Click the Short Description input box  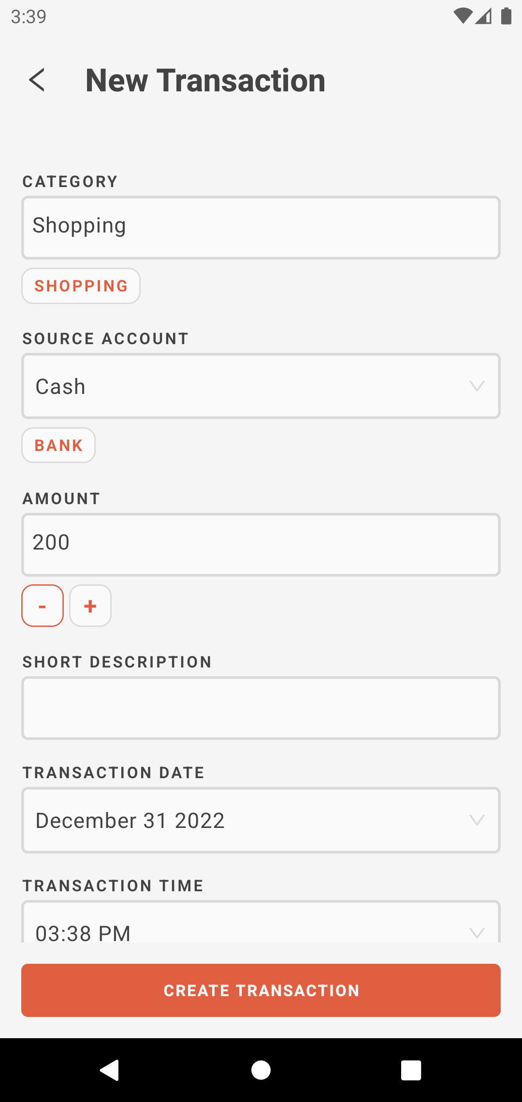point(261,708)
